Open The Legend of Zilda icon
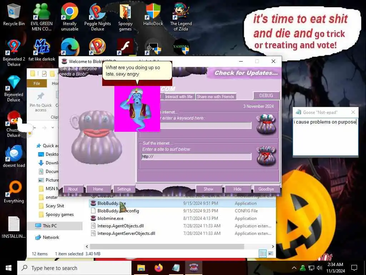The image size is (366, 275). coord(181,17)
